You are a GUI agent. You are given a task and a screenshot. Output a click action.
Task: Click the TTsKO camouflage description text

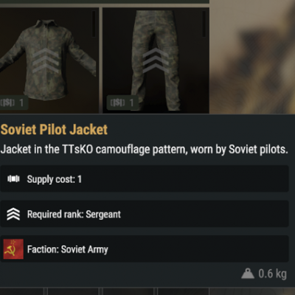tap(144, 150)
